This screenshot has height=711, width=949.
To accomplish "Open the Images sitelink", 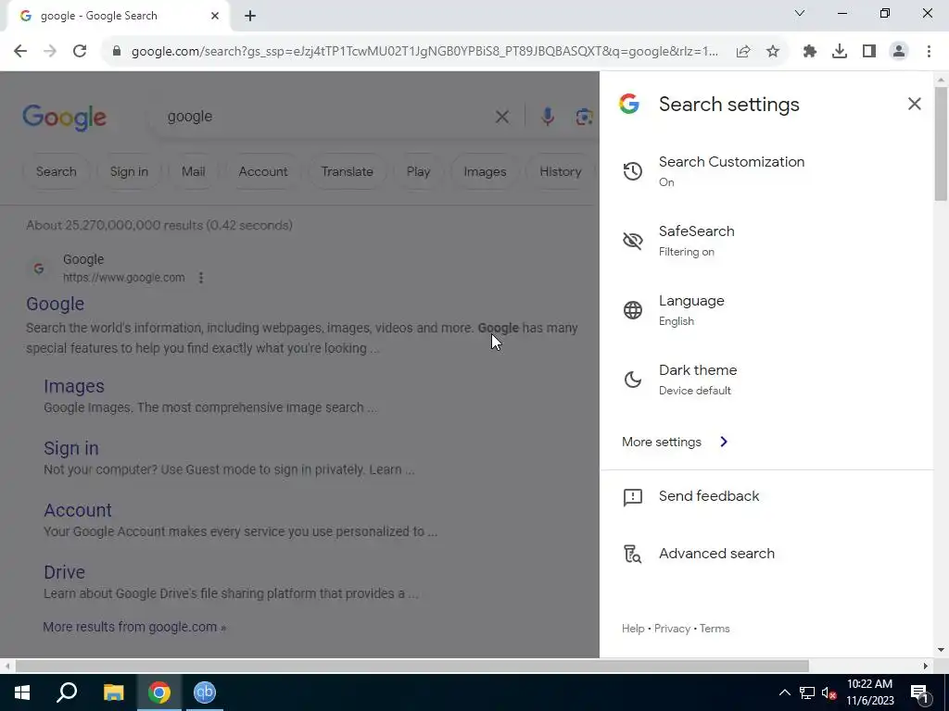I will [x=74, y=386].
